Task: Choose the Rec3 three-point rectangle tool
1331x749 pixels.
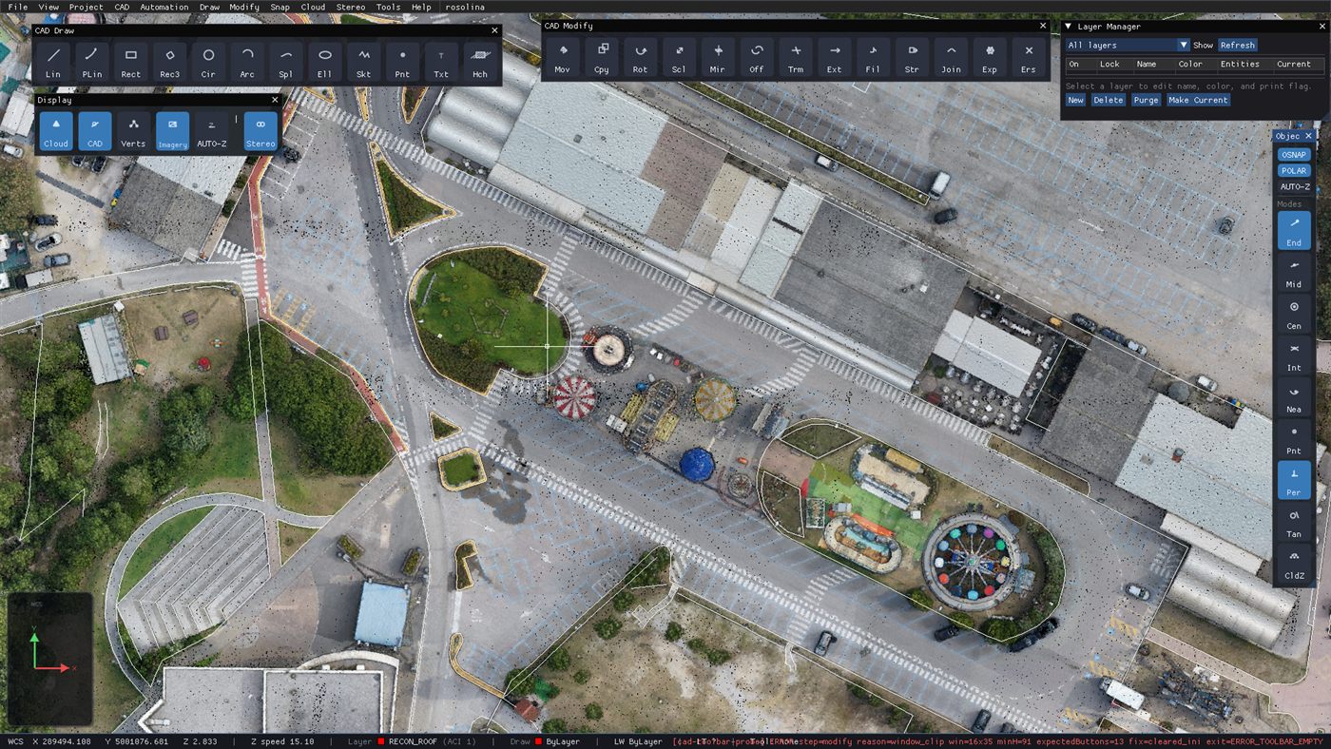Action: [x=170, y=62]
